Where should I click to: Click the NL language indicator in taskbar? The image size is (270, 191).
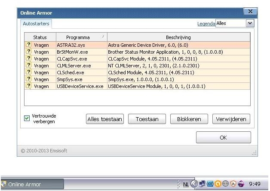point(186,185)
